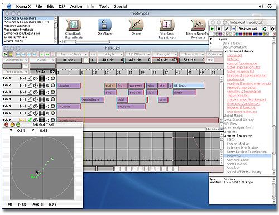Open the Colors dropdown

[x=214, y=54]
